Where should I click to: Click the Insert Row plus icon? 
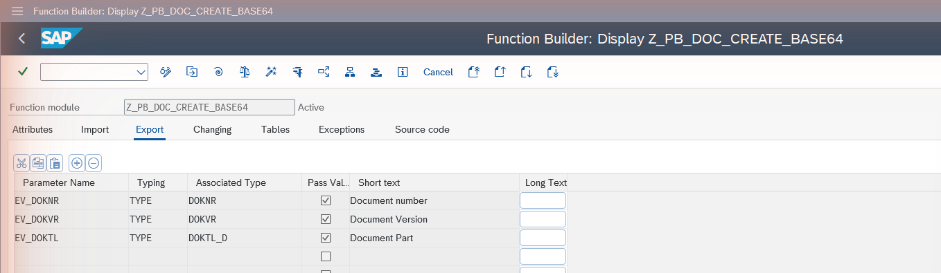coord(77,163)
